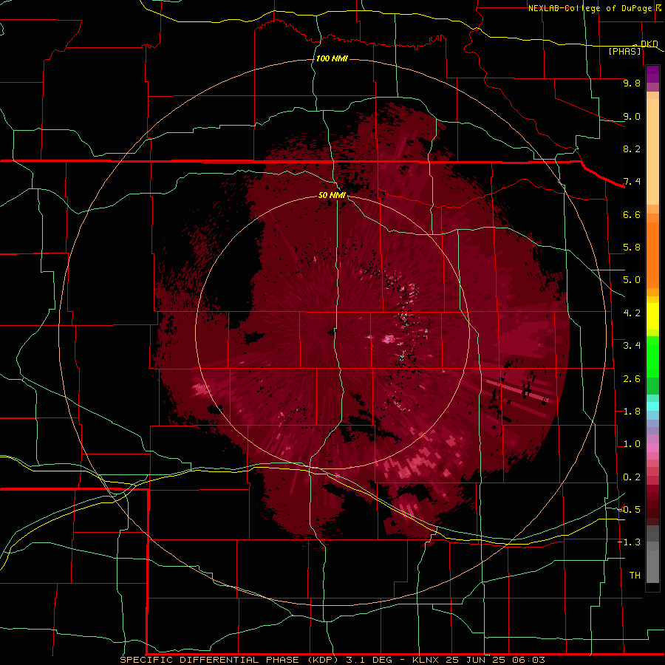Click the -0.5 value on the color scale

629,510
